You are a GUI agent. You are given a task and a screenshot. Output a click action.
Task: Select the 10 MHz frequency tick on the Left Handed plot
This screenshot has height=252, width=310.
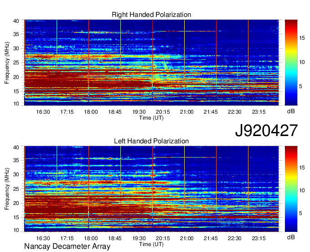[x=16, y=230]
